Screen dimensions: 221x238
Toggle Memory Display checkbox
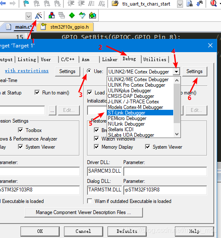click(96, 147)
